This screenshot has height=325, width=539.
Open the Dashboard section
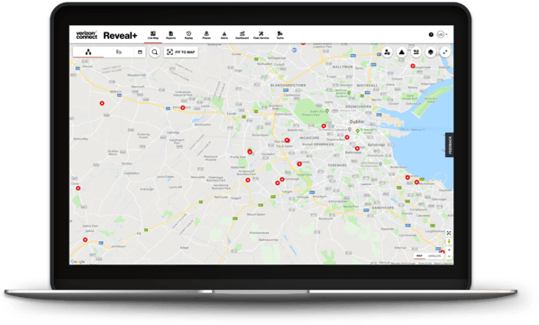click(242, 35)
